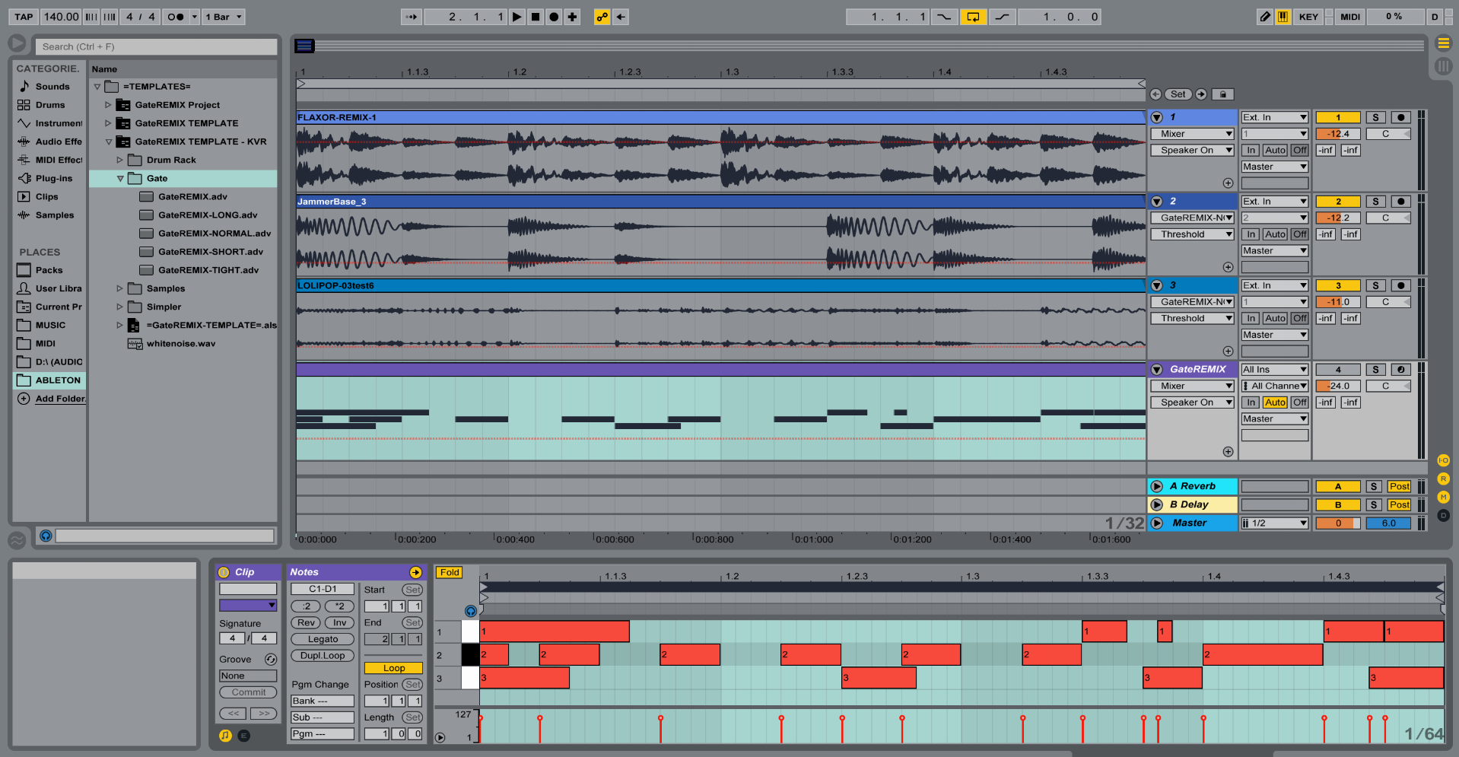
Task: Collapse the =TEMPLATES= folder
Action: click(x=97, y=87)
